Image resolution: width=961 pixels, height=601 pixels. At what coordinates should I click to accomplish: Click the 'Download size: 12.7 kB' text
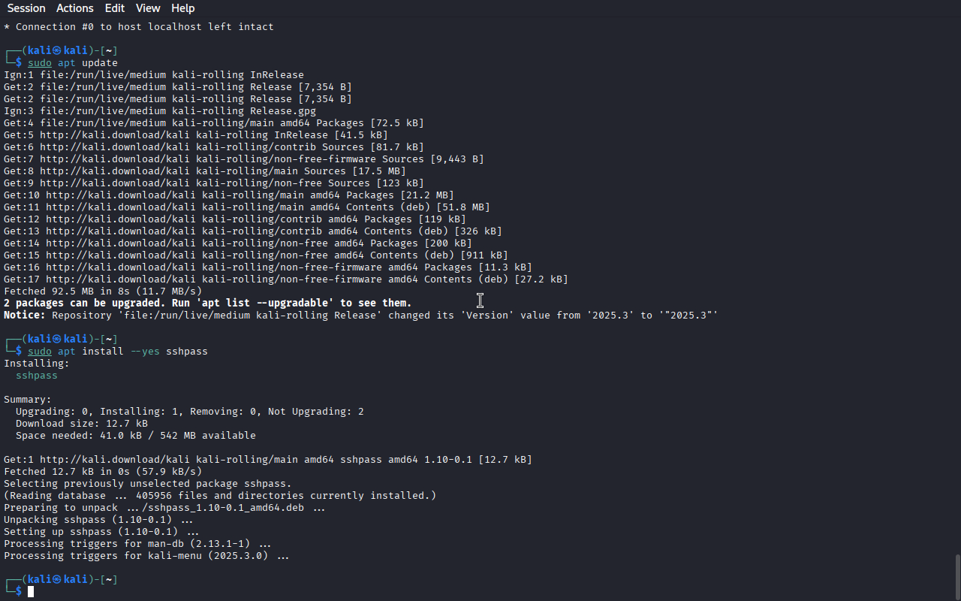coord(82,424)
